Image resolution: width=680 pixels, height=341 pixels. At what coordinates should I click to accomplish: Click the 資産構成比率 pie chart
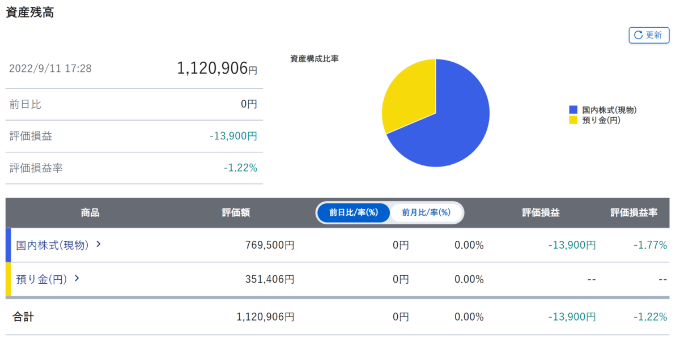[436, 112]
